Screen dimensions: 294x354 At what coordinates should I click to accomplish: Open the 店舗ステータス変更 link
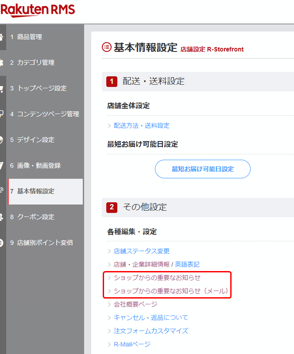141,251
